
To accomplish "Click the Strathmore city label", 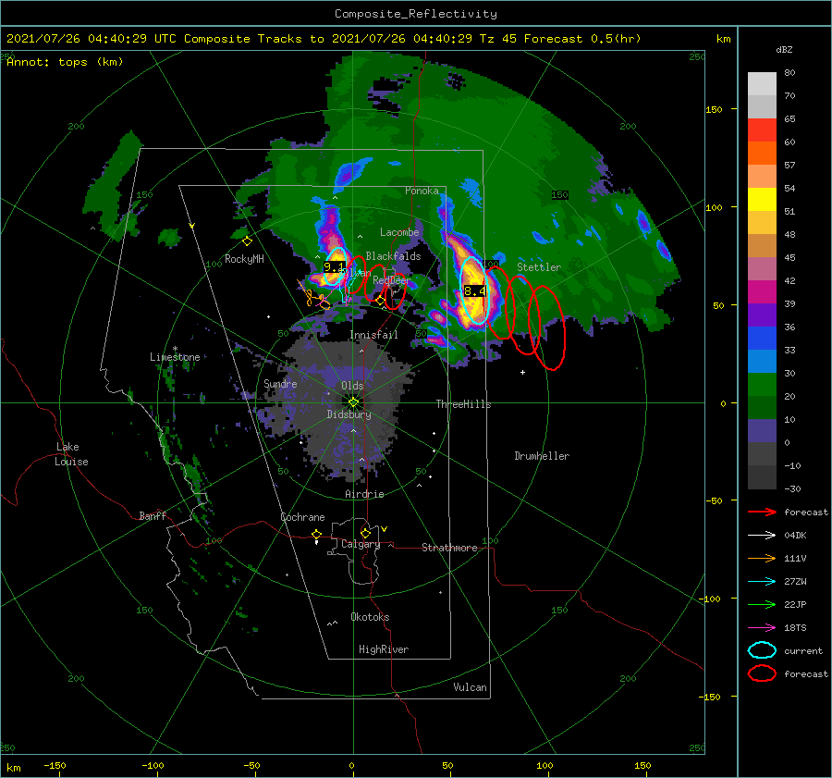I will pyautogui.click(x=449, y=548).
